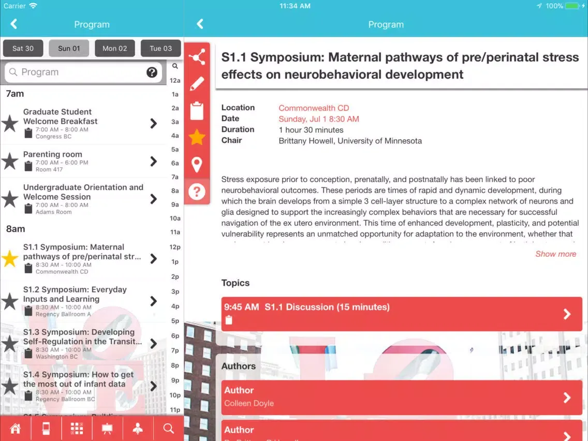Open the 9:45 AM S1.1 Discussion row
Viewport: 588px width, 441px height.
click(x=402, y=314)
